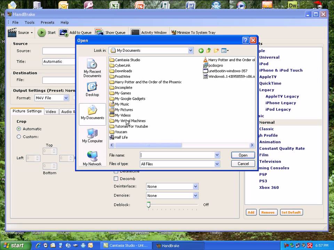Image resolution: width=334 pixels, height=250 pixels.
Task: Open the Tools menu
Action: click(29, 23)
